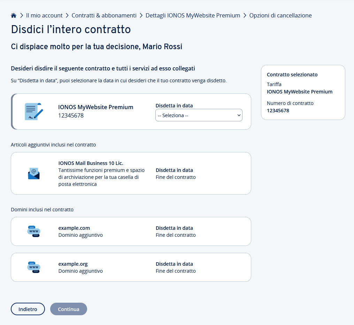Click the Indietro button

tap(28, 309)
